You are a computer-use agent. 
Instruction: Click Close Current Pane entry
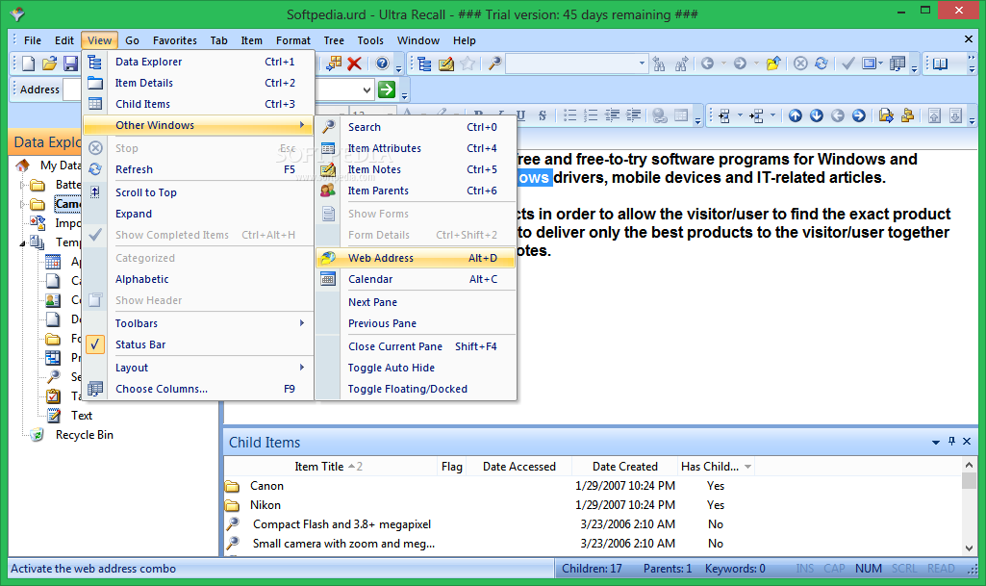[416, 346]
